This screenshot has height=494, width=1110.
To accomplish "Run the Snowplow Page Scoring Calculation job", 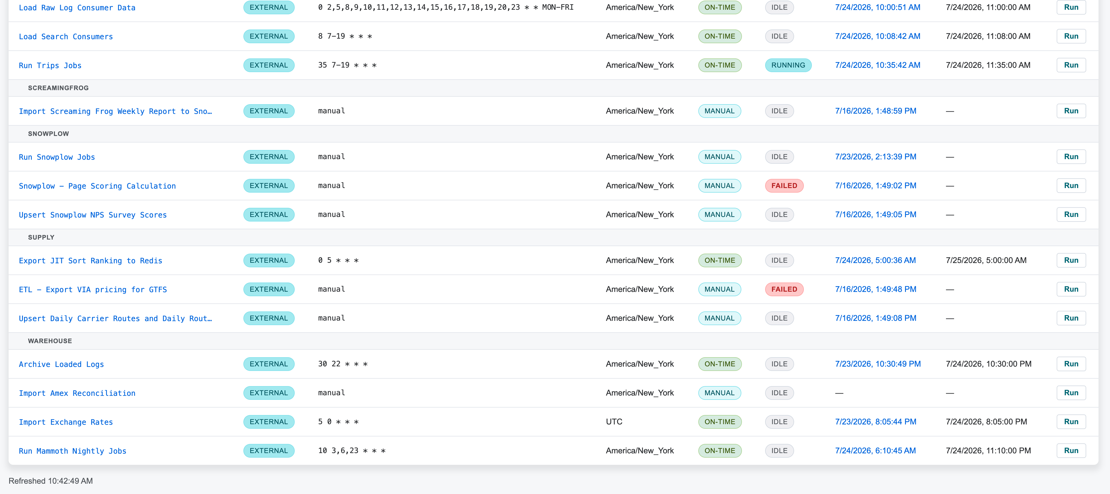I will pyautogui.click(x=1071, y=185).
